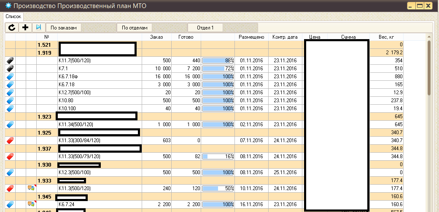The image size is (439, 212).
Task: Select item name K6.7.18ф
Action: pos(69,77)
